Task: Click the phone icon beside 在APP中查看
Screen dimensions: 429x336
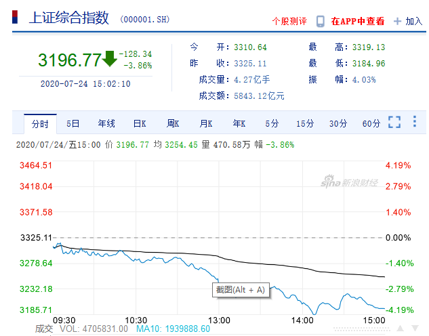Action: pyautogui.click(x=321, y=21)
